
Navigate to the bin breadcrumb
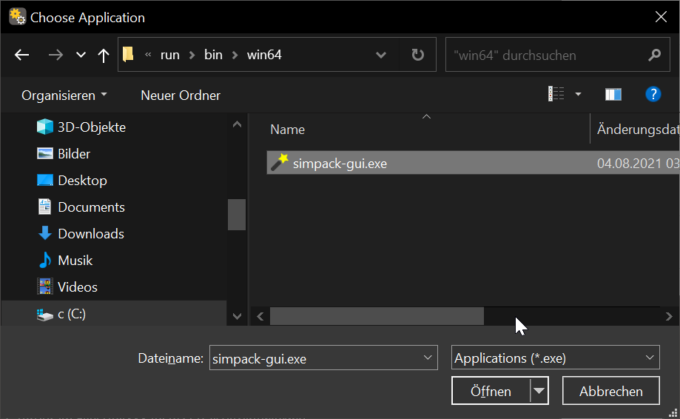pyautogui.click(x=213, y=55)
